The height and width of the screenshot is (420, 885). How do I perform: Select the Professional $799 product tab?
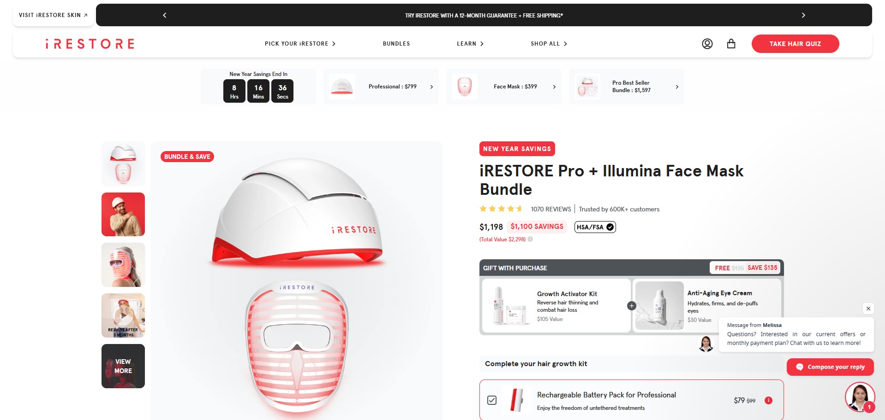(x=381, y=87)
